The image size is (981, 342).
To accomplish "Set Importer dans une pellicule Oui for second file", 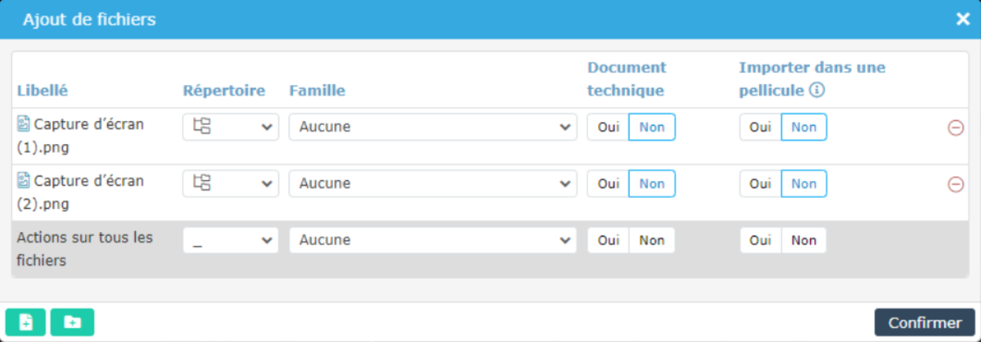I will (760, 184).
